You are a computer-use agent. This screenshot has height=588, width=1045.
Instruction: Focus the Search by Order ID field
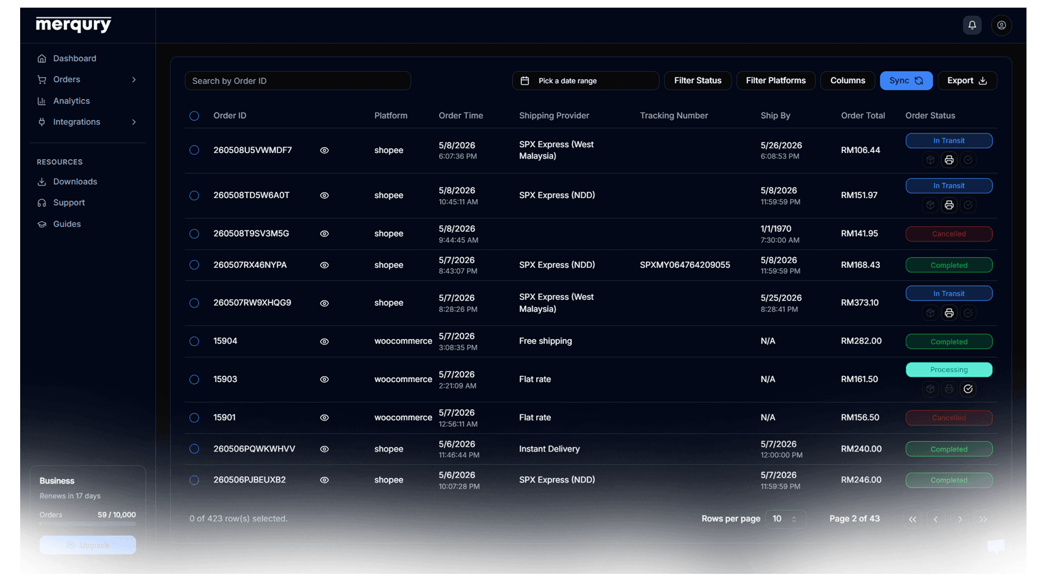(298, 81)
